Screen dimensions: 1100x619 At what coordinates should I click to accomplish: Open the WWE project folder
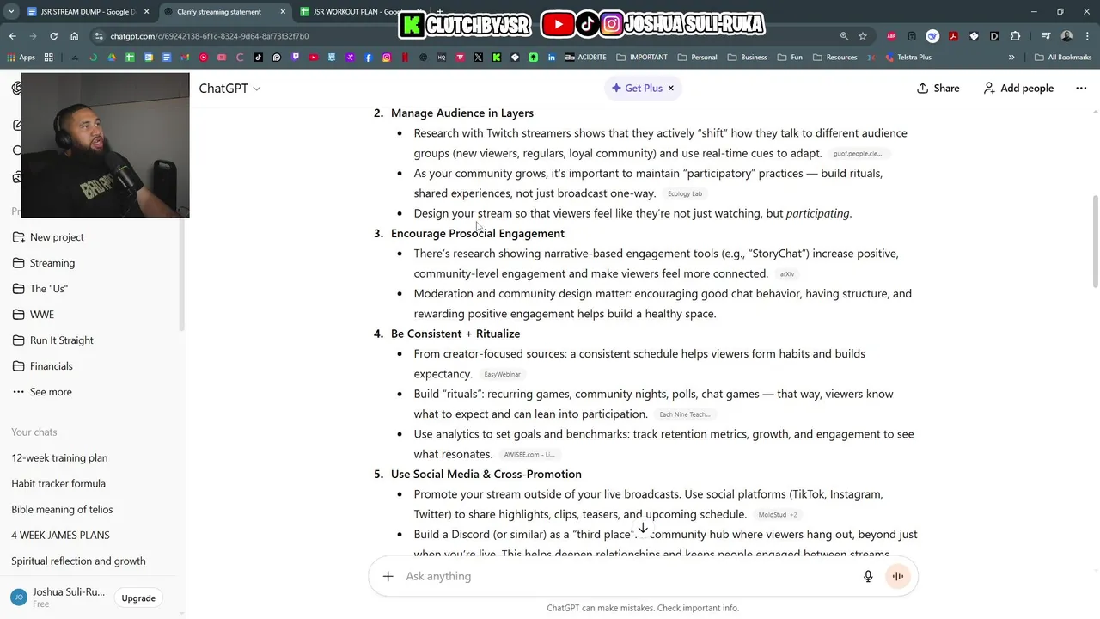click(x=42, y=315)
